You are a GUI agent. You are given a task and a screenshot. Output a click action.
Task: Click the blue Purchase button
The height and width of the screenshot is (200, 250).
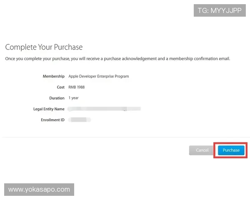231,150
